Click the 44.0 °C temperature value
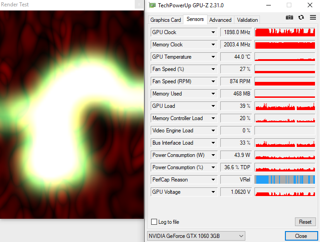 [236, 57]
